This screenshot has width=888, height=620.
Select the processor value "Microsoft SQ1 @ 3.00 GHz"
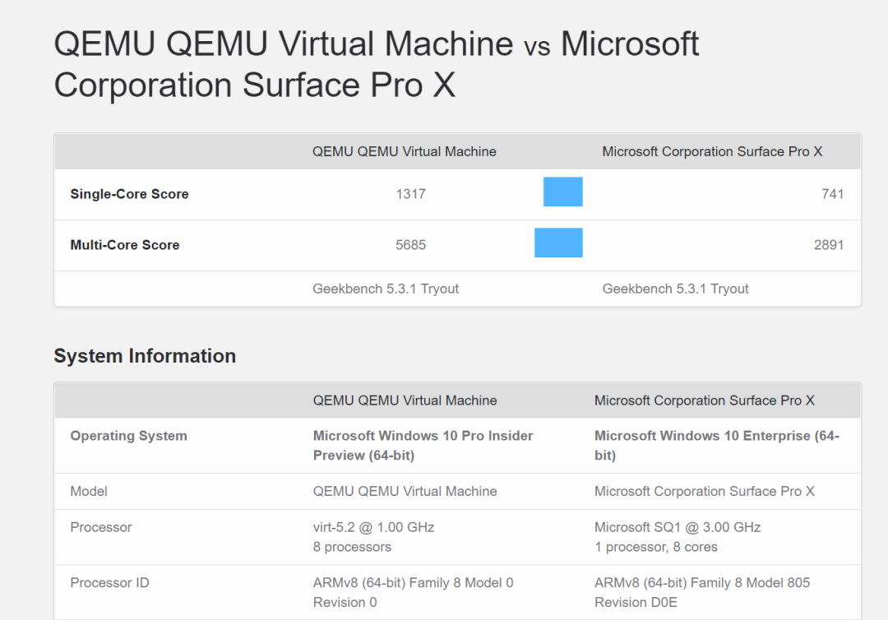(678, 528)
